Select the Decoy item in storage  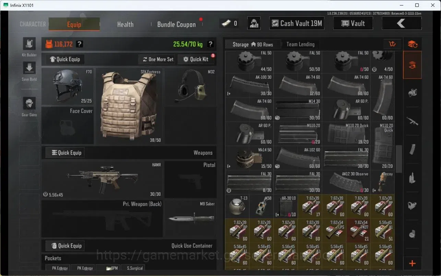pos(382,182)
